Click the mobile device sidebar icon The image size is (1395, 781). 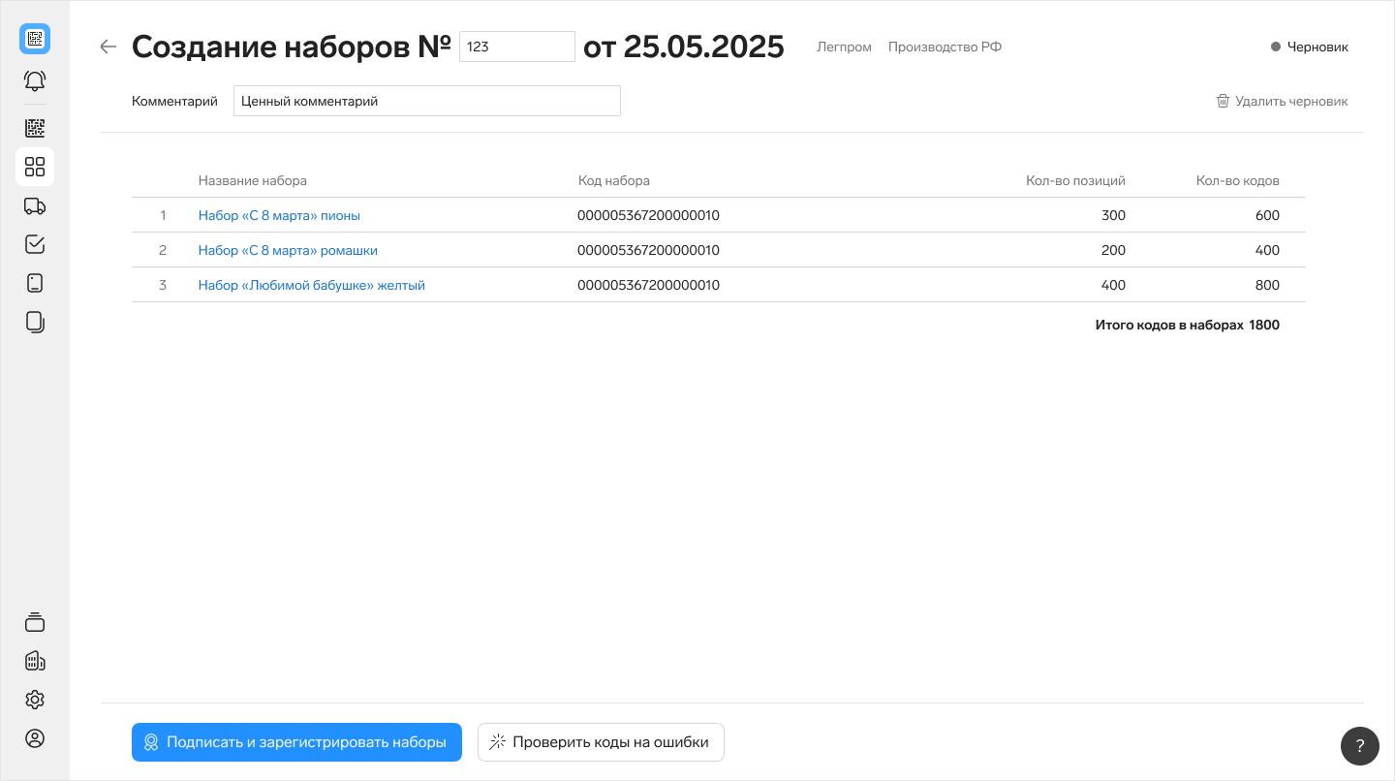point(35,283)
